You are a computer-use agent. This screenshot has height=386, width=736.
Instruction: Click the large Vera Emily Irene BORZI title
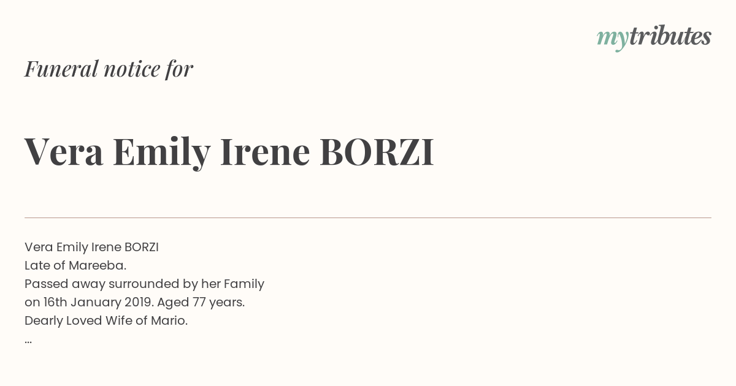click(x=229, y=152)
